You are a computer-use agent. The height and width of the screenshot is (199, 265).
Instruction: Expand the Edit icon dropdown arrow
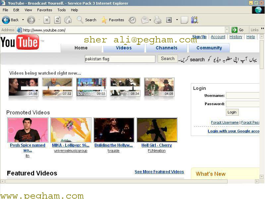(x=177, y=20)
